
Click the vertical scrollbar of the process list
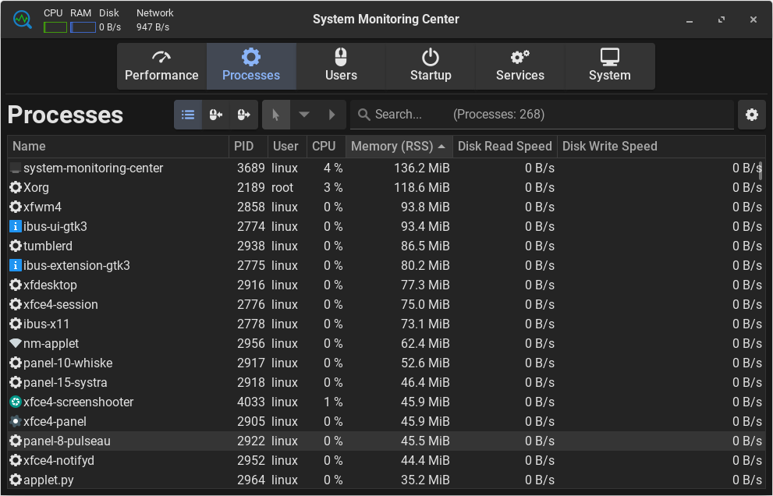click(761, 172)
